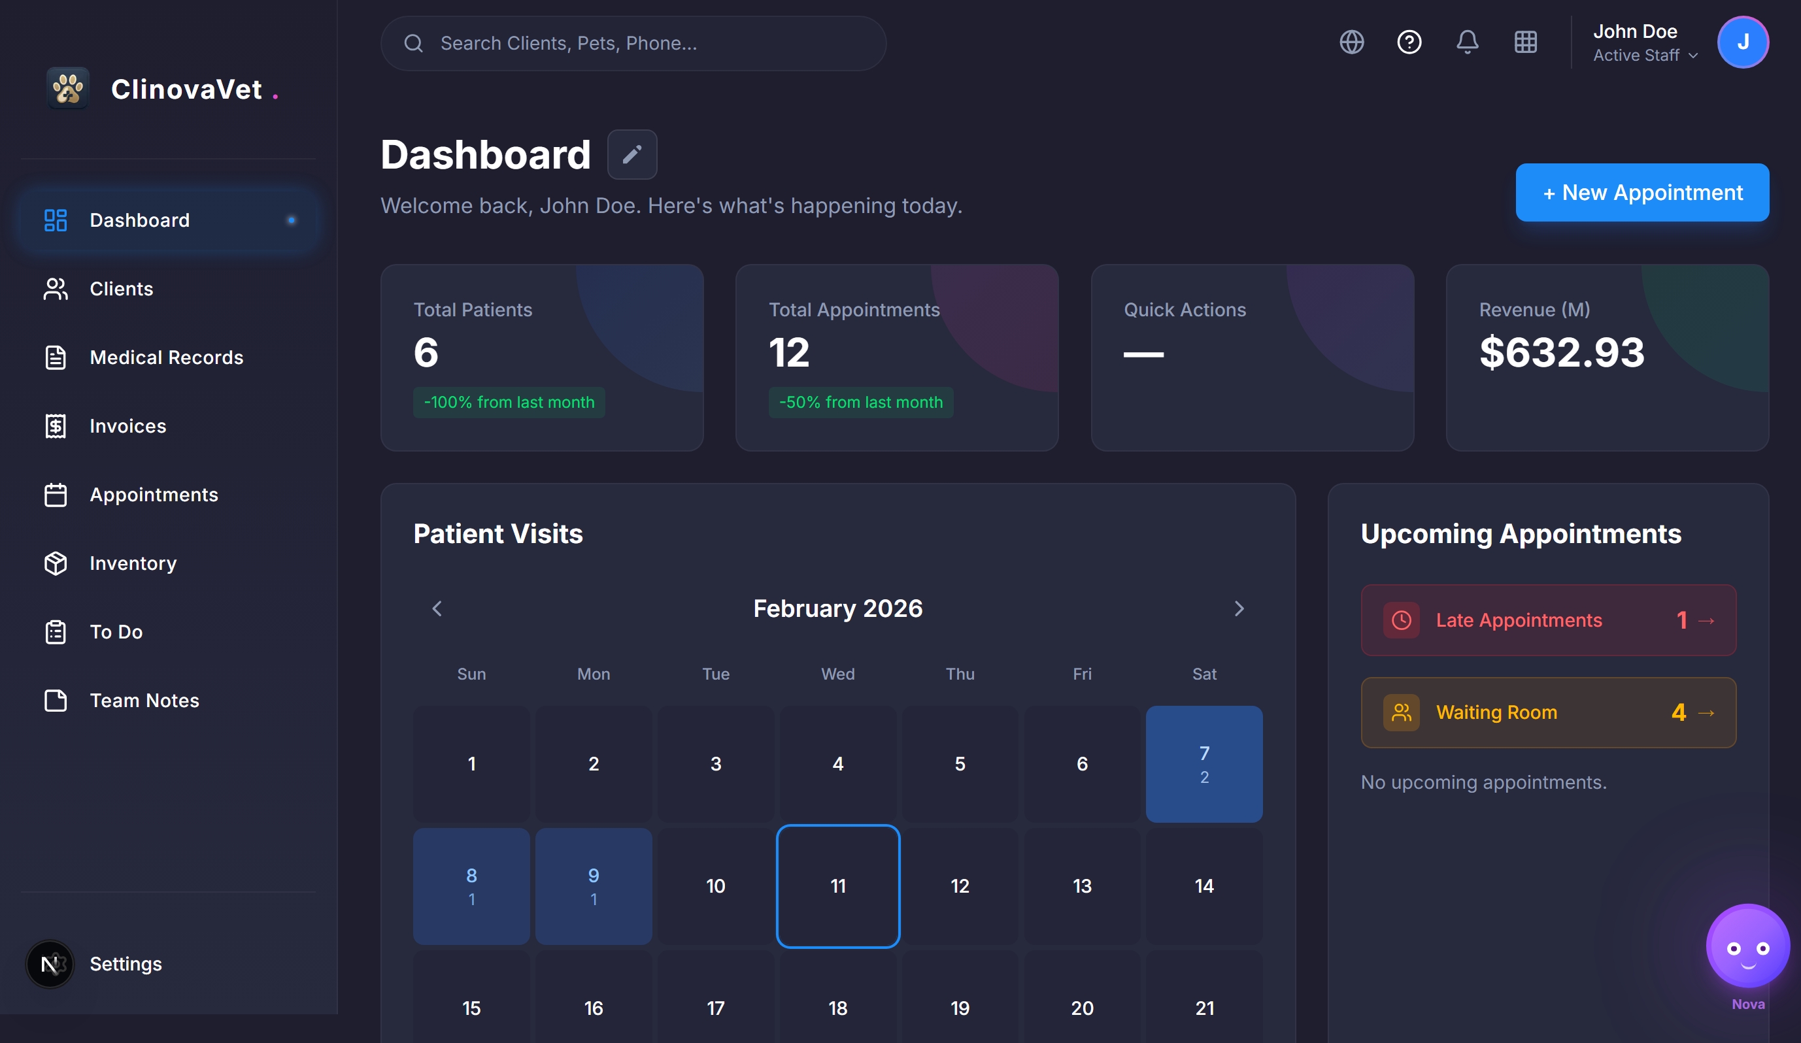Select the Clients section icon in sidebar

pos(56,289)
